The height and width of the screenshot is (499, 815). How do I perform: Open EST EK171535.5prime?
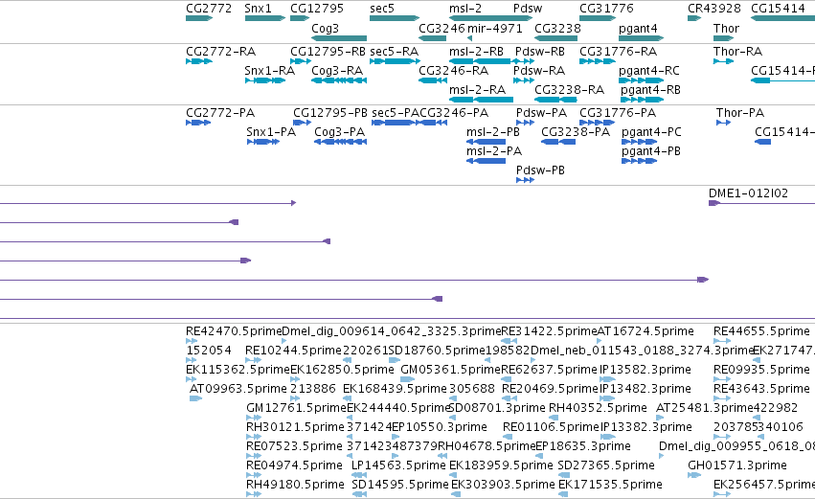(610, 485)
